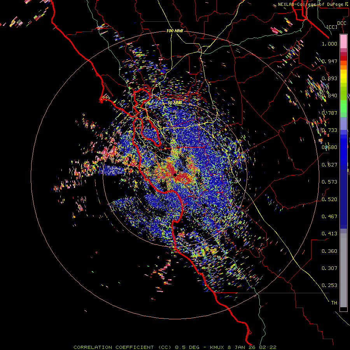
Task: Select the 0.573 scale value
Action: point(329,182)
